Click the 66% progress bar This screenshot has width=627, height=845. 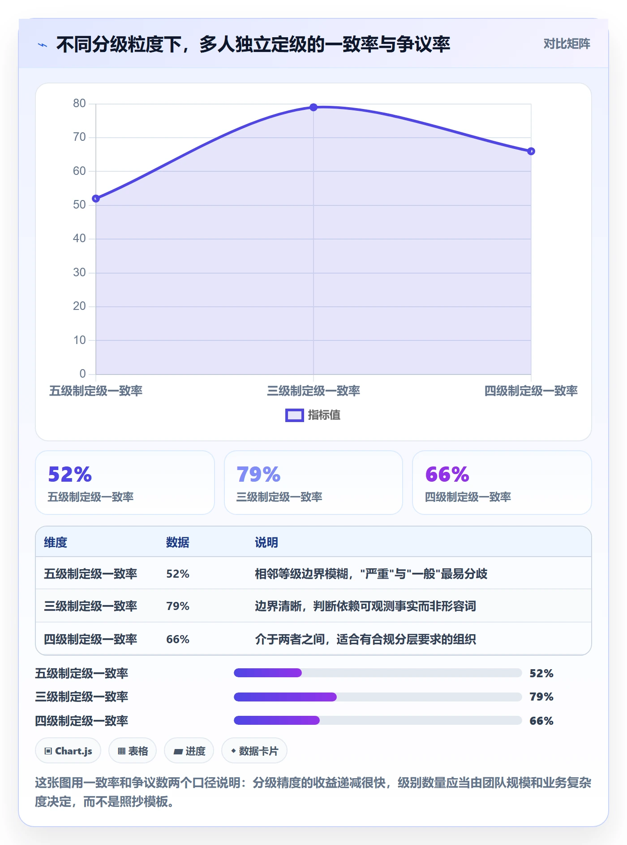coord(378,720)
